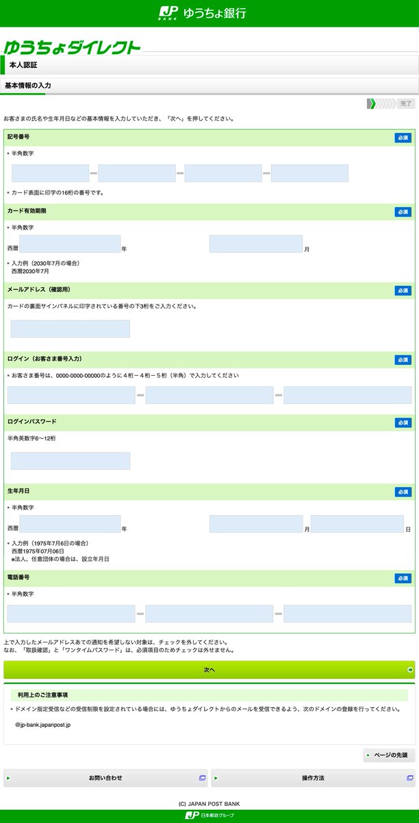Click the third 記号番号 input box
Screen dimensions: 419x823
pos(223,174)
